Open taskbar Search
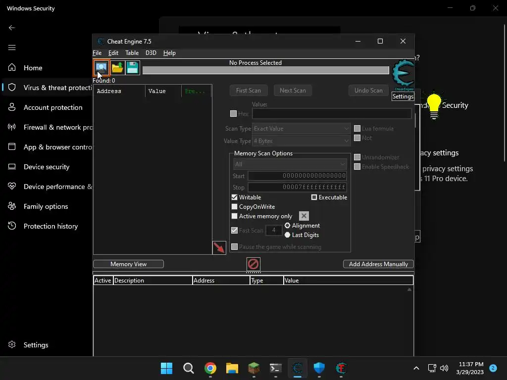 click(189, 368)
